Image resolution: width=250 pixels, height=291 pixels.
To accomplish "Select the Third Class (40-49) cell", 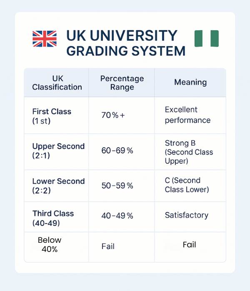I will click(53, 218).
